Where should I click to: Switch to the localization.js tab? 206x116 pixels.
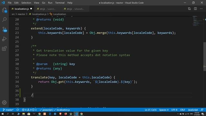[22, 9]
